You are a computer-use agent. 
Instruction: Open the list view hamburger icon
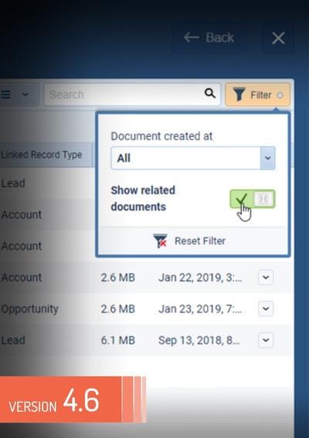pos(5,94)
